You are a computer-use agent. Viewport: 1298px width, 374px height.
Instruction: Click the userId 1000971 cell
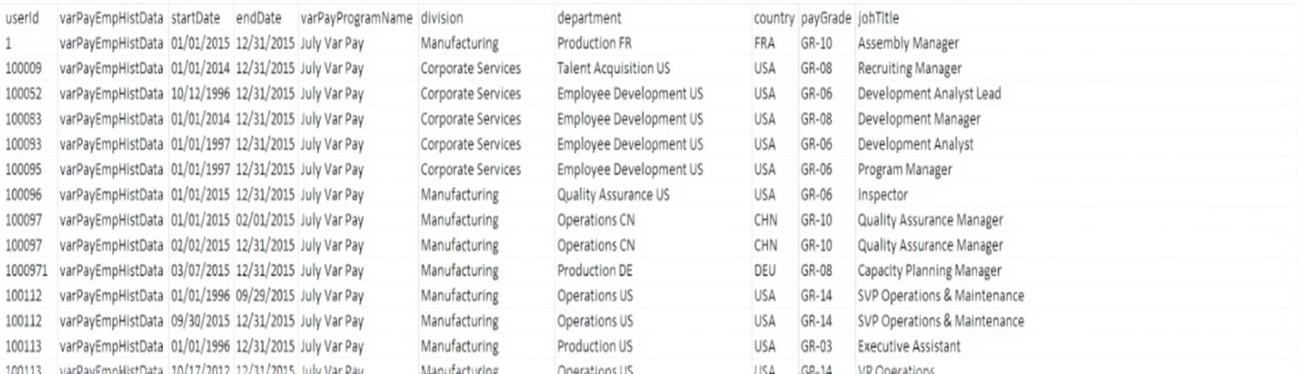[26, 271]
